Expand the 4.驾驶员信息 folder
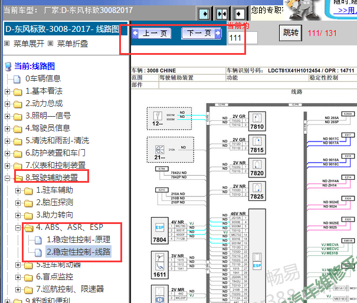 [x=7, y=129]
